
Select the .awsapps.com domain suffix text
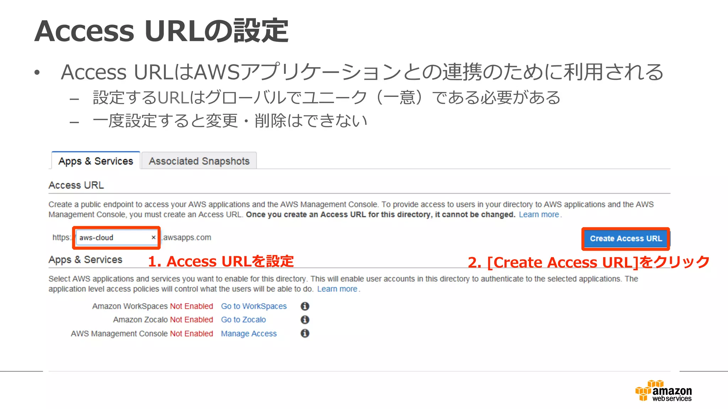pos(186,238)
